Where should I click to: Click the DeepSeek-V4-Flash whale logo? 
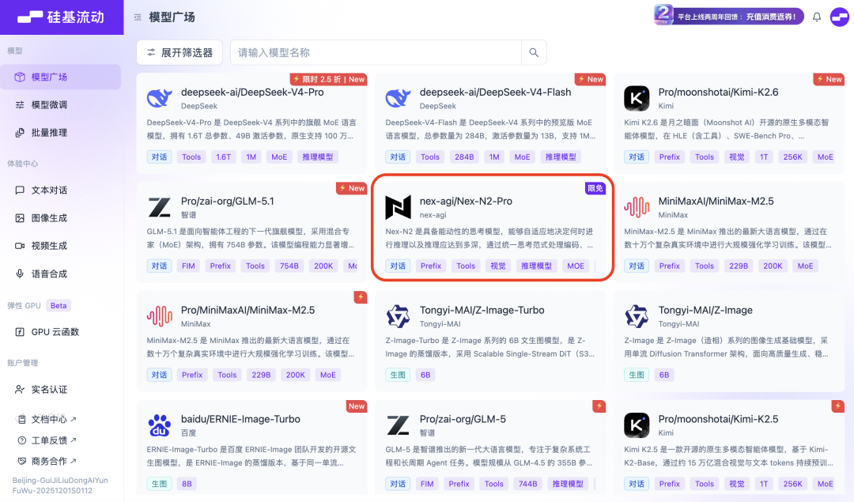point(398,99)
